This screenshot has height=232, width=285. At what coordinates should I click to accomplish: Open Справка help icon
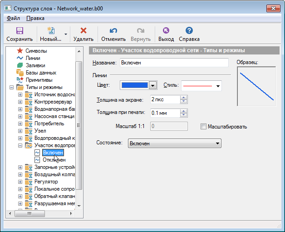point(189,31)
